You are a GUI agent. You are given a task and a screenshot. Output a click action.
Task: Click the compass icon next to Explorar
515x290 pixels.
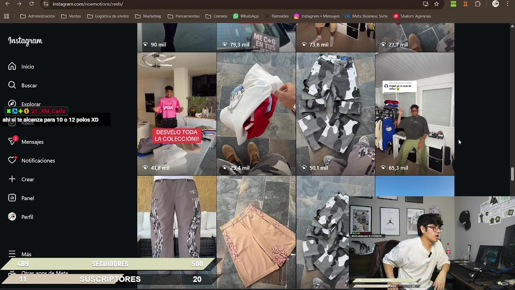(x=12, y=104)
